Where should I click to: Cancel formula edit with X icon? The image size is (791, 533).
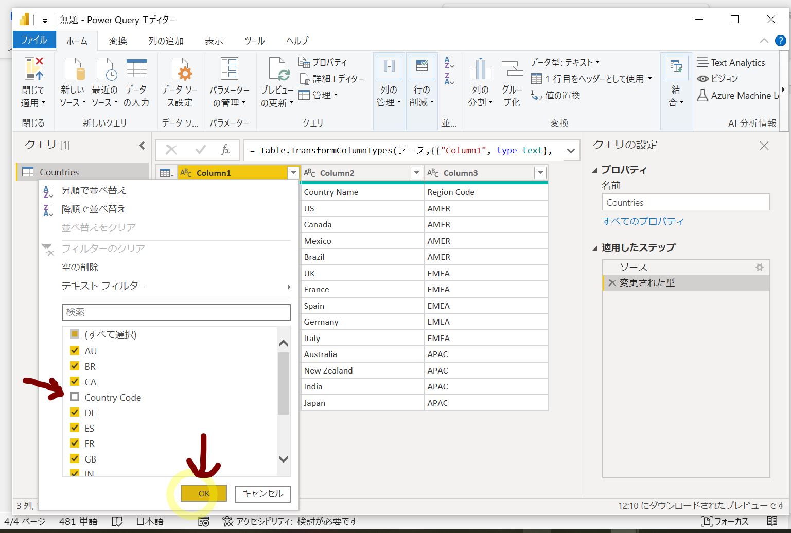tap(171, 150)
